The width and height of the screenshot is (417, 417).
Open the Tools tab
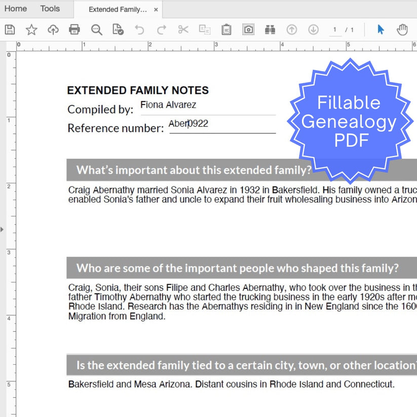(49, 8)
